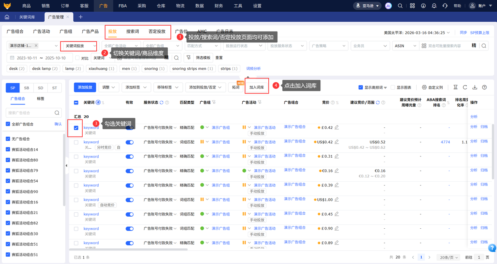497x264 pixels.
Task: Switch to 否定投放 tab
Action: [x=157, y=31]
